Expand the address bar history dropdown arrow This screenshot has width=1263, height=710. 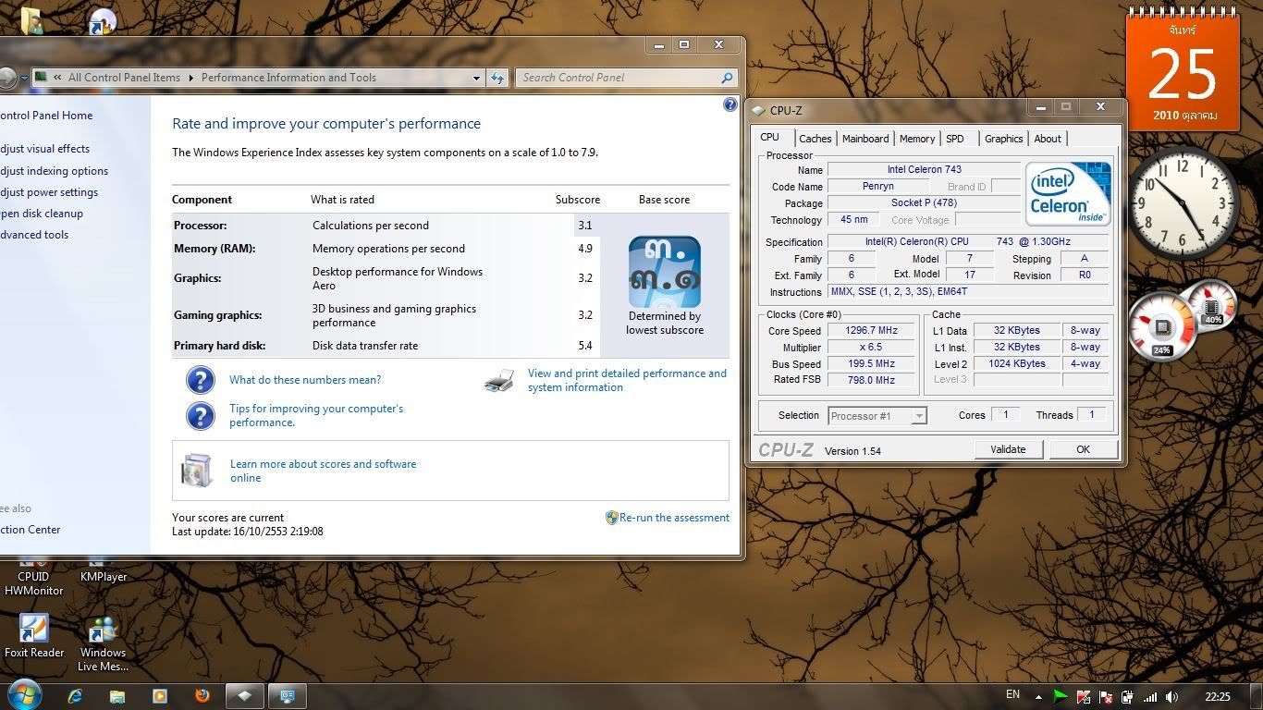[x=476, y=78]
